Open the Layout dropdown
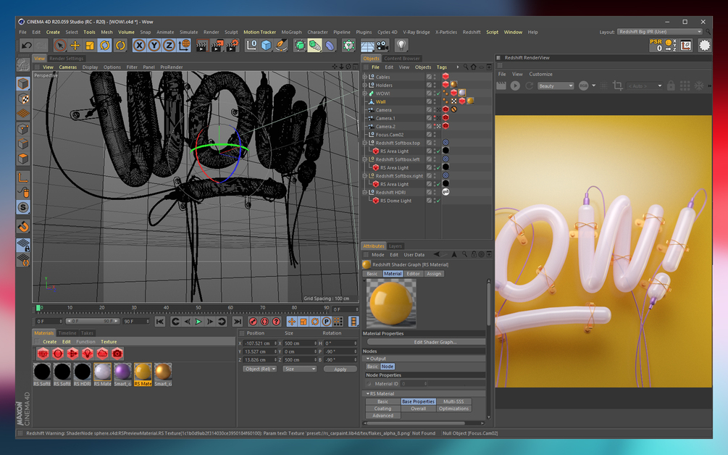 (659, 32)
